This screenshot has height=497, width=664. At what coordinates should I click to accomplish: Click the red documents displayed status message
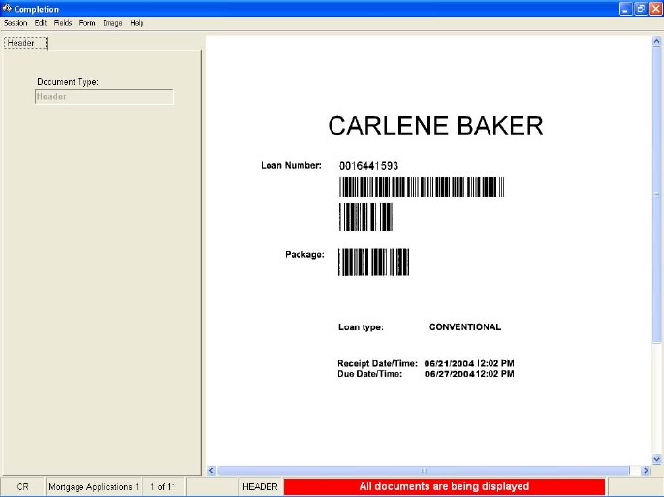444,486
